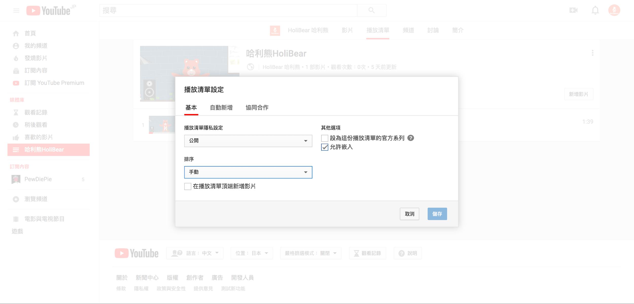Click the playlist icon beside 哈利熊HoliBear

tap(16, 150)
